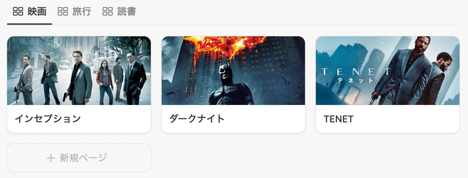Click the TENET card title text
This screenshot has width=468, height=178.
pos(339,119)
